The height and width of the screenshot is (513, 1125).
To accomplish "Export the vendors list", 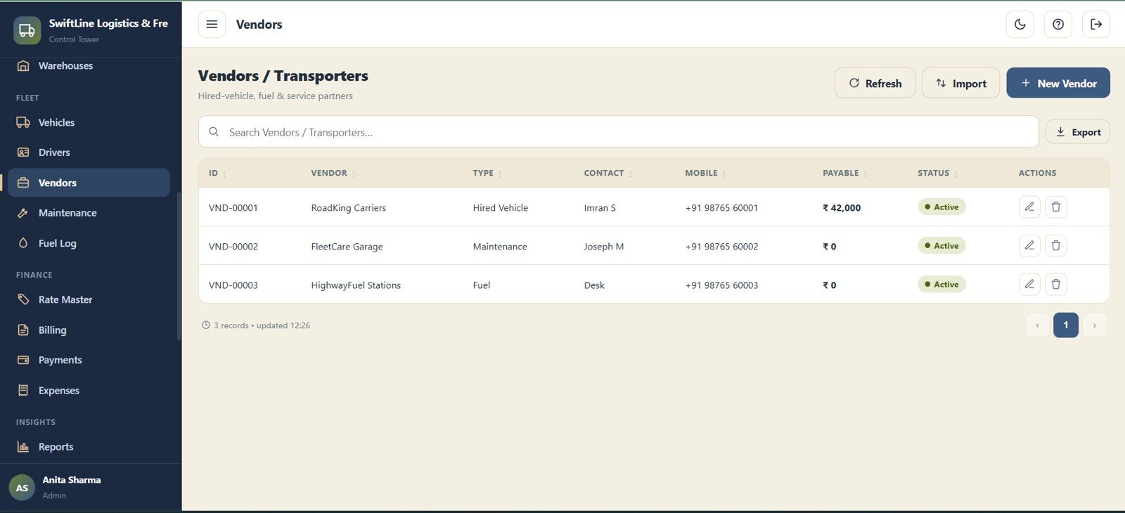I will pyautogui.click(x=1078, y=132).
